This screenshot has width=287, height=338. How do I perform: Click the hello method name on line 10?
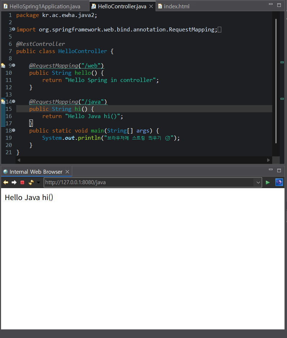[x=83, y=73]
